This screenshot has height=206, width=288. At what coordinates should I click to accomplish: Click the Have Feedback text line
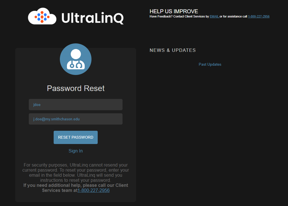210,17
